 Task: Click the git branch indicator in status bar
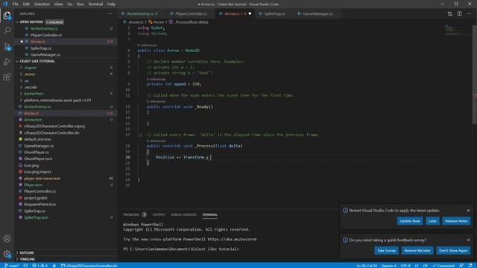click(x=11, y=266)
